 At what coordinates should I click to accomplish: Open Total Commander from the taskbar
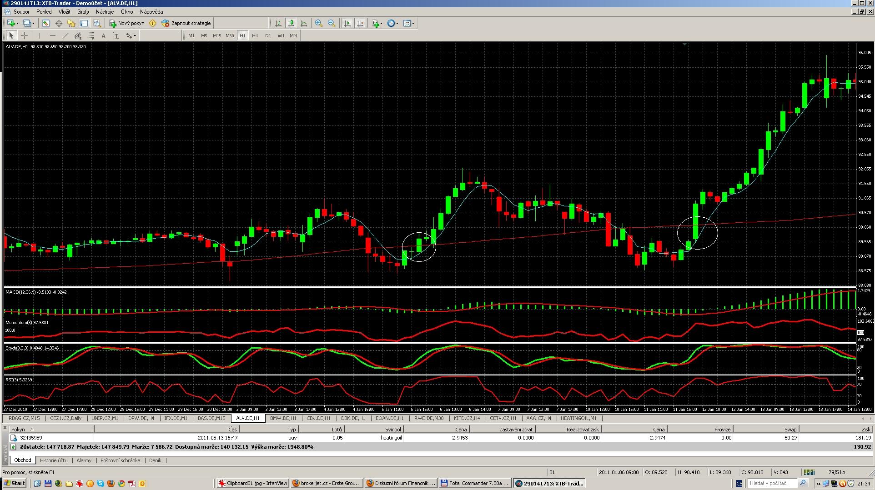[x=475, y=483]
